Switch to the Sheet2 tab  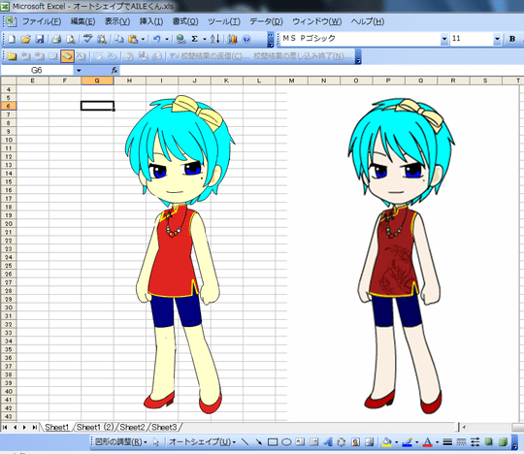(x=132, y=427)
